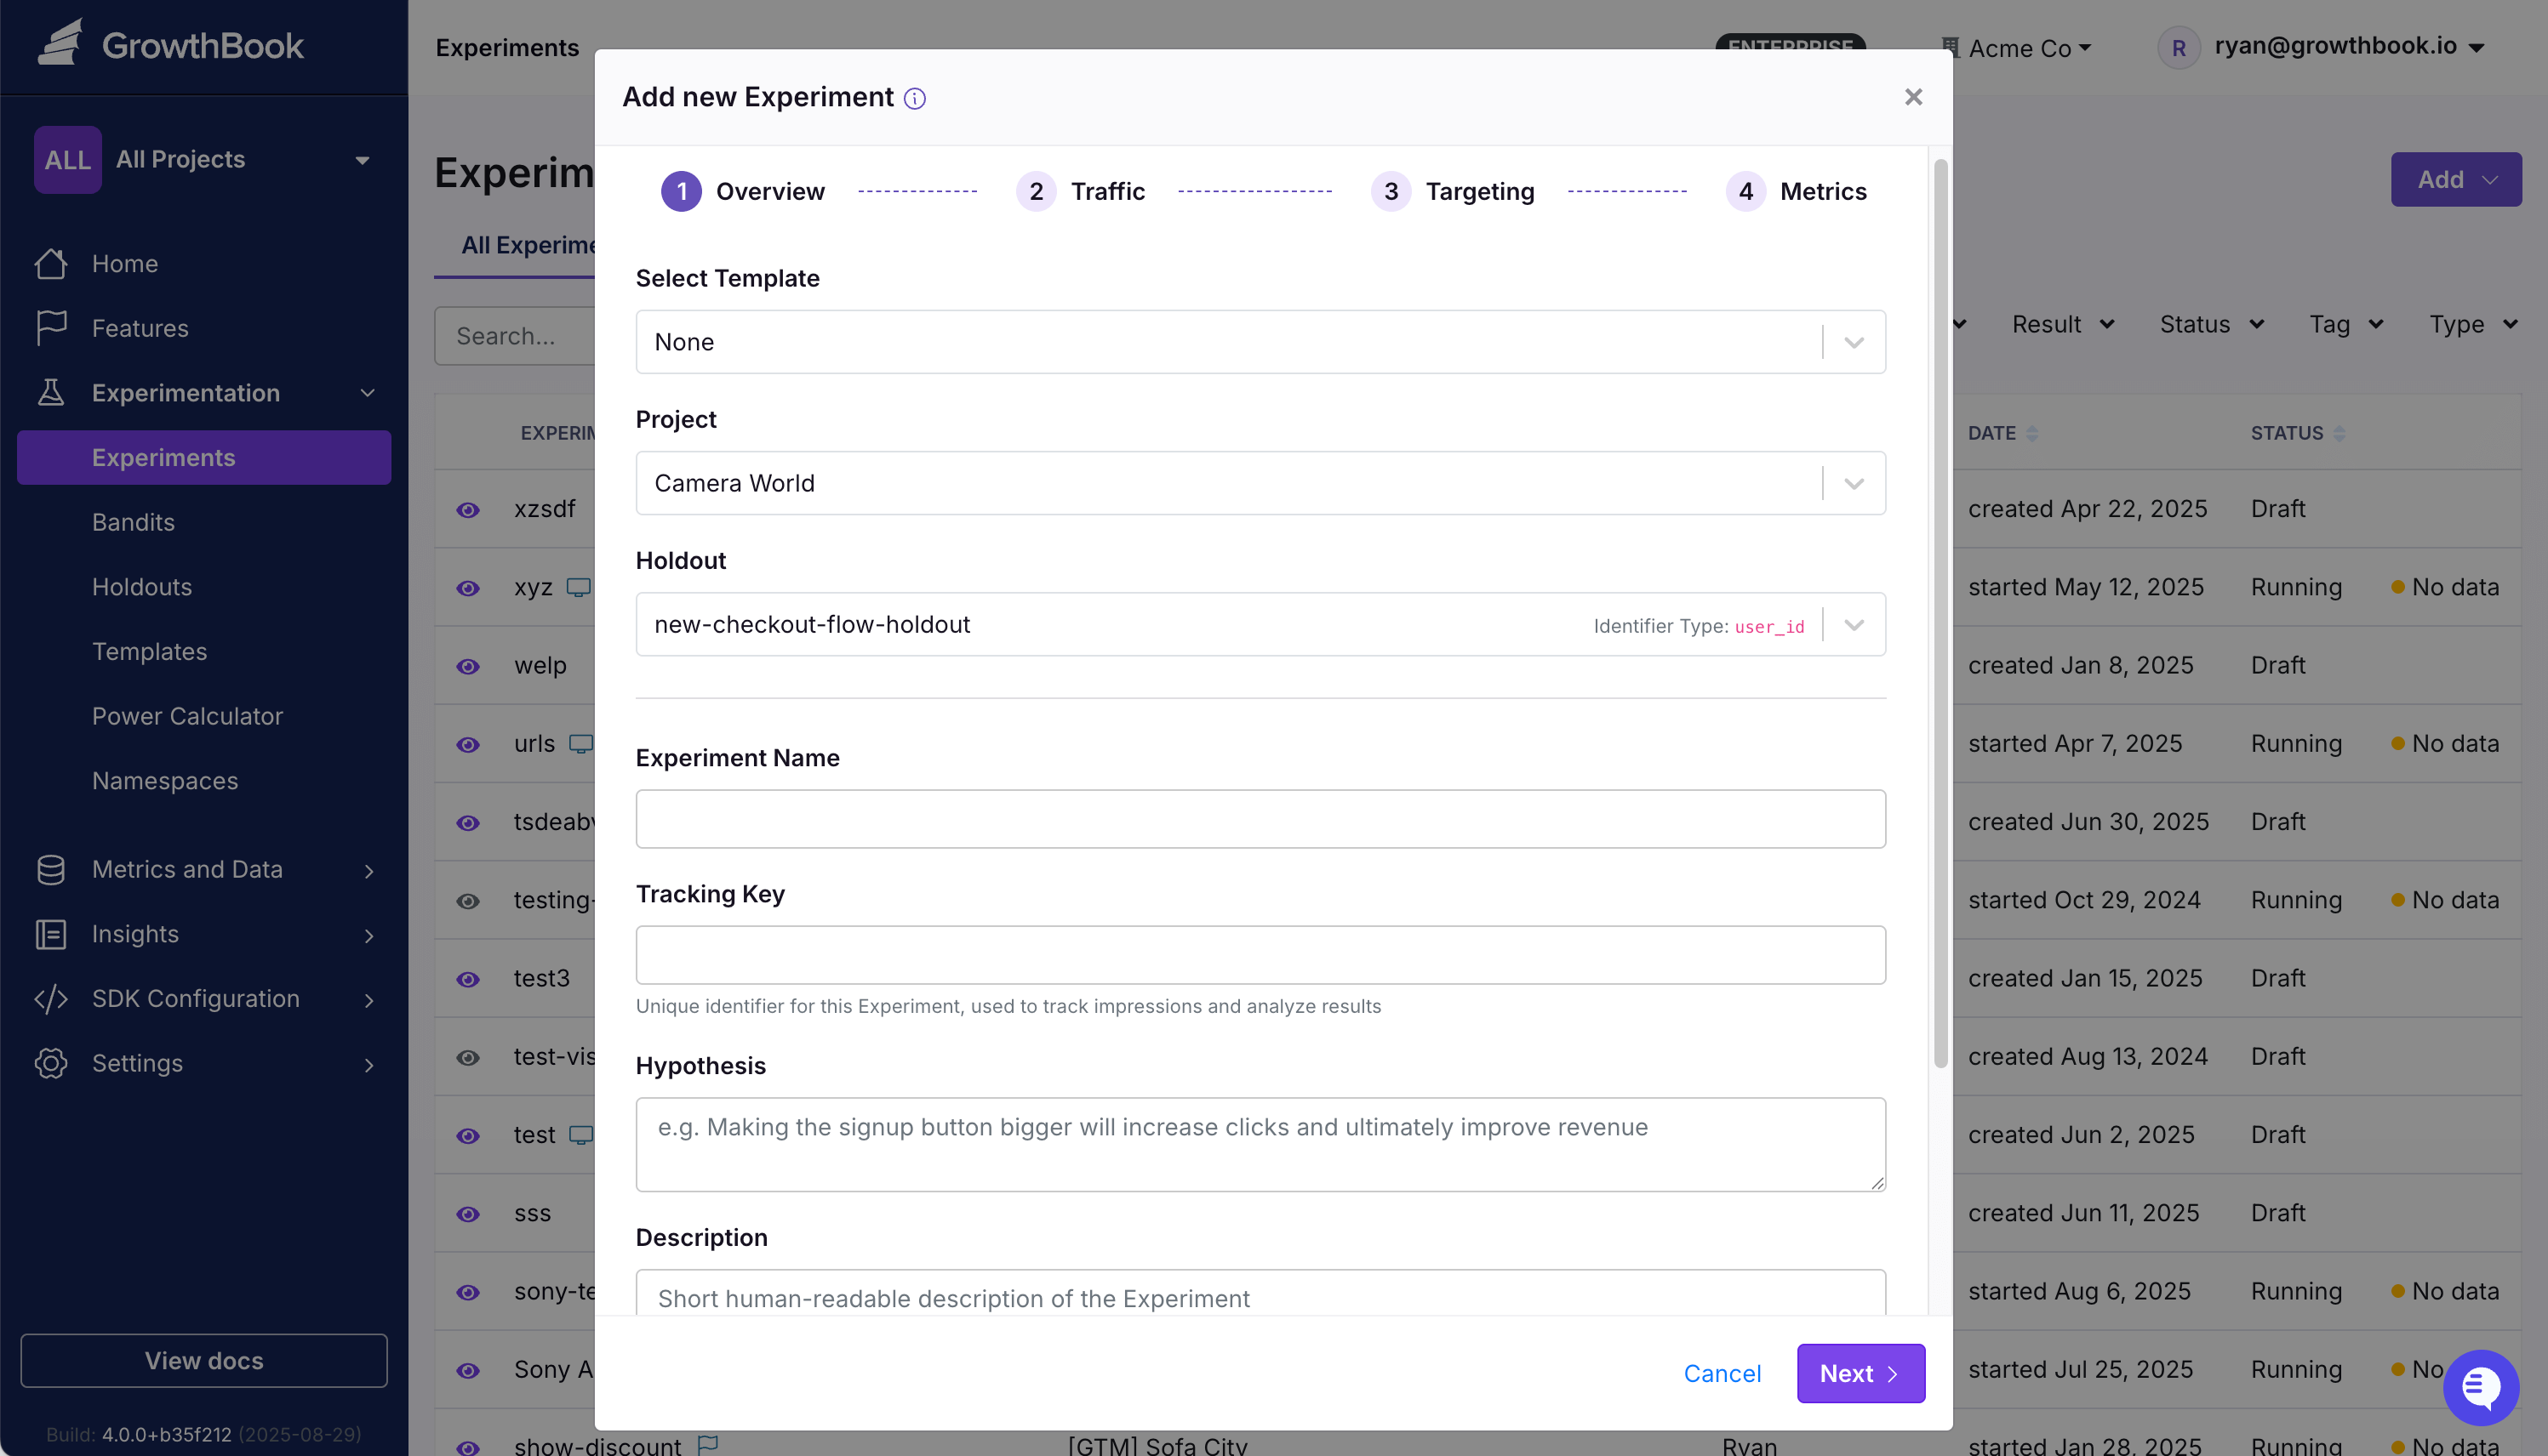This screenshot has width=2548, height=1456.
Task: Click the modal vertical scrollbar
Action: point(1940,613)
